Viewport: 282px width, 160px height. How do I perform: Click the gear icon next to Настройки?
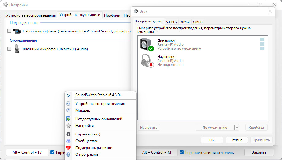tap(68, 126)
